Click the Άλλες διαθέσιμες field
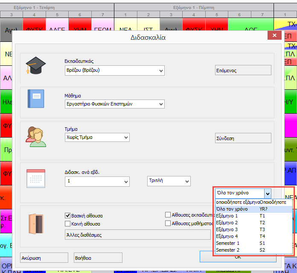The height and width of the screenshot is (273, 297). pos(137,235)
